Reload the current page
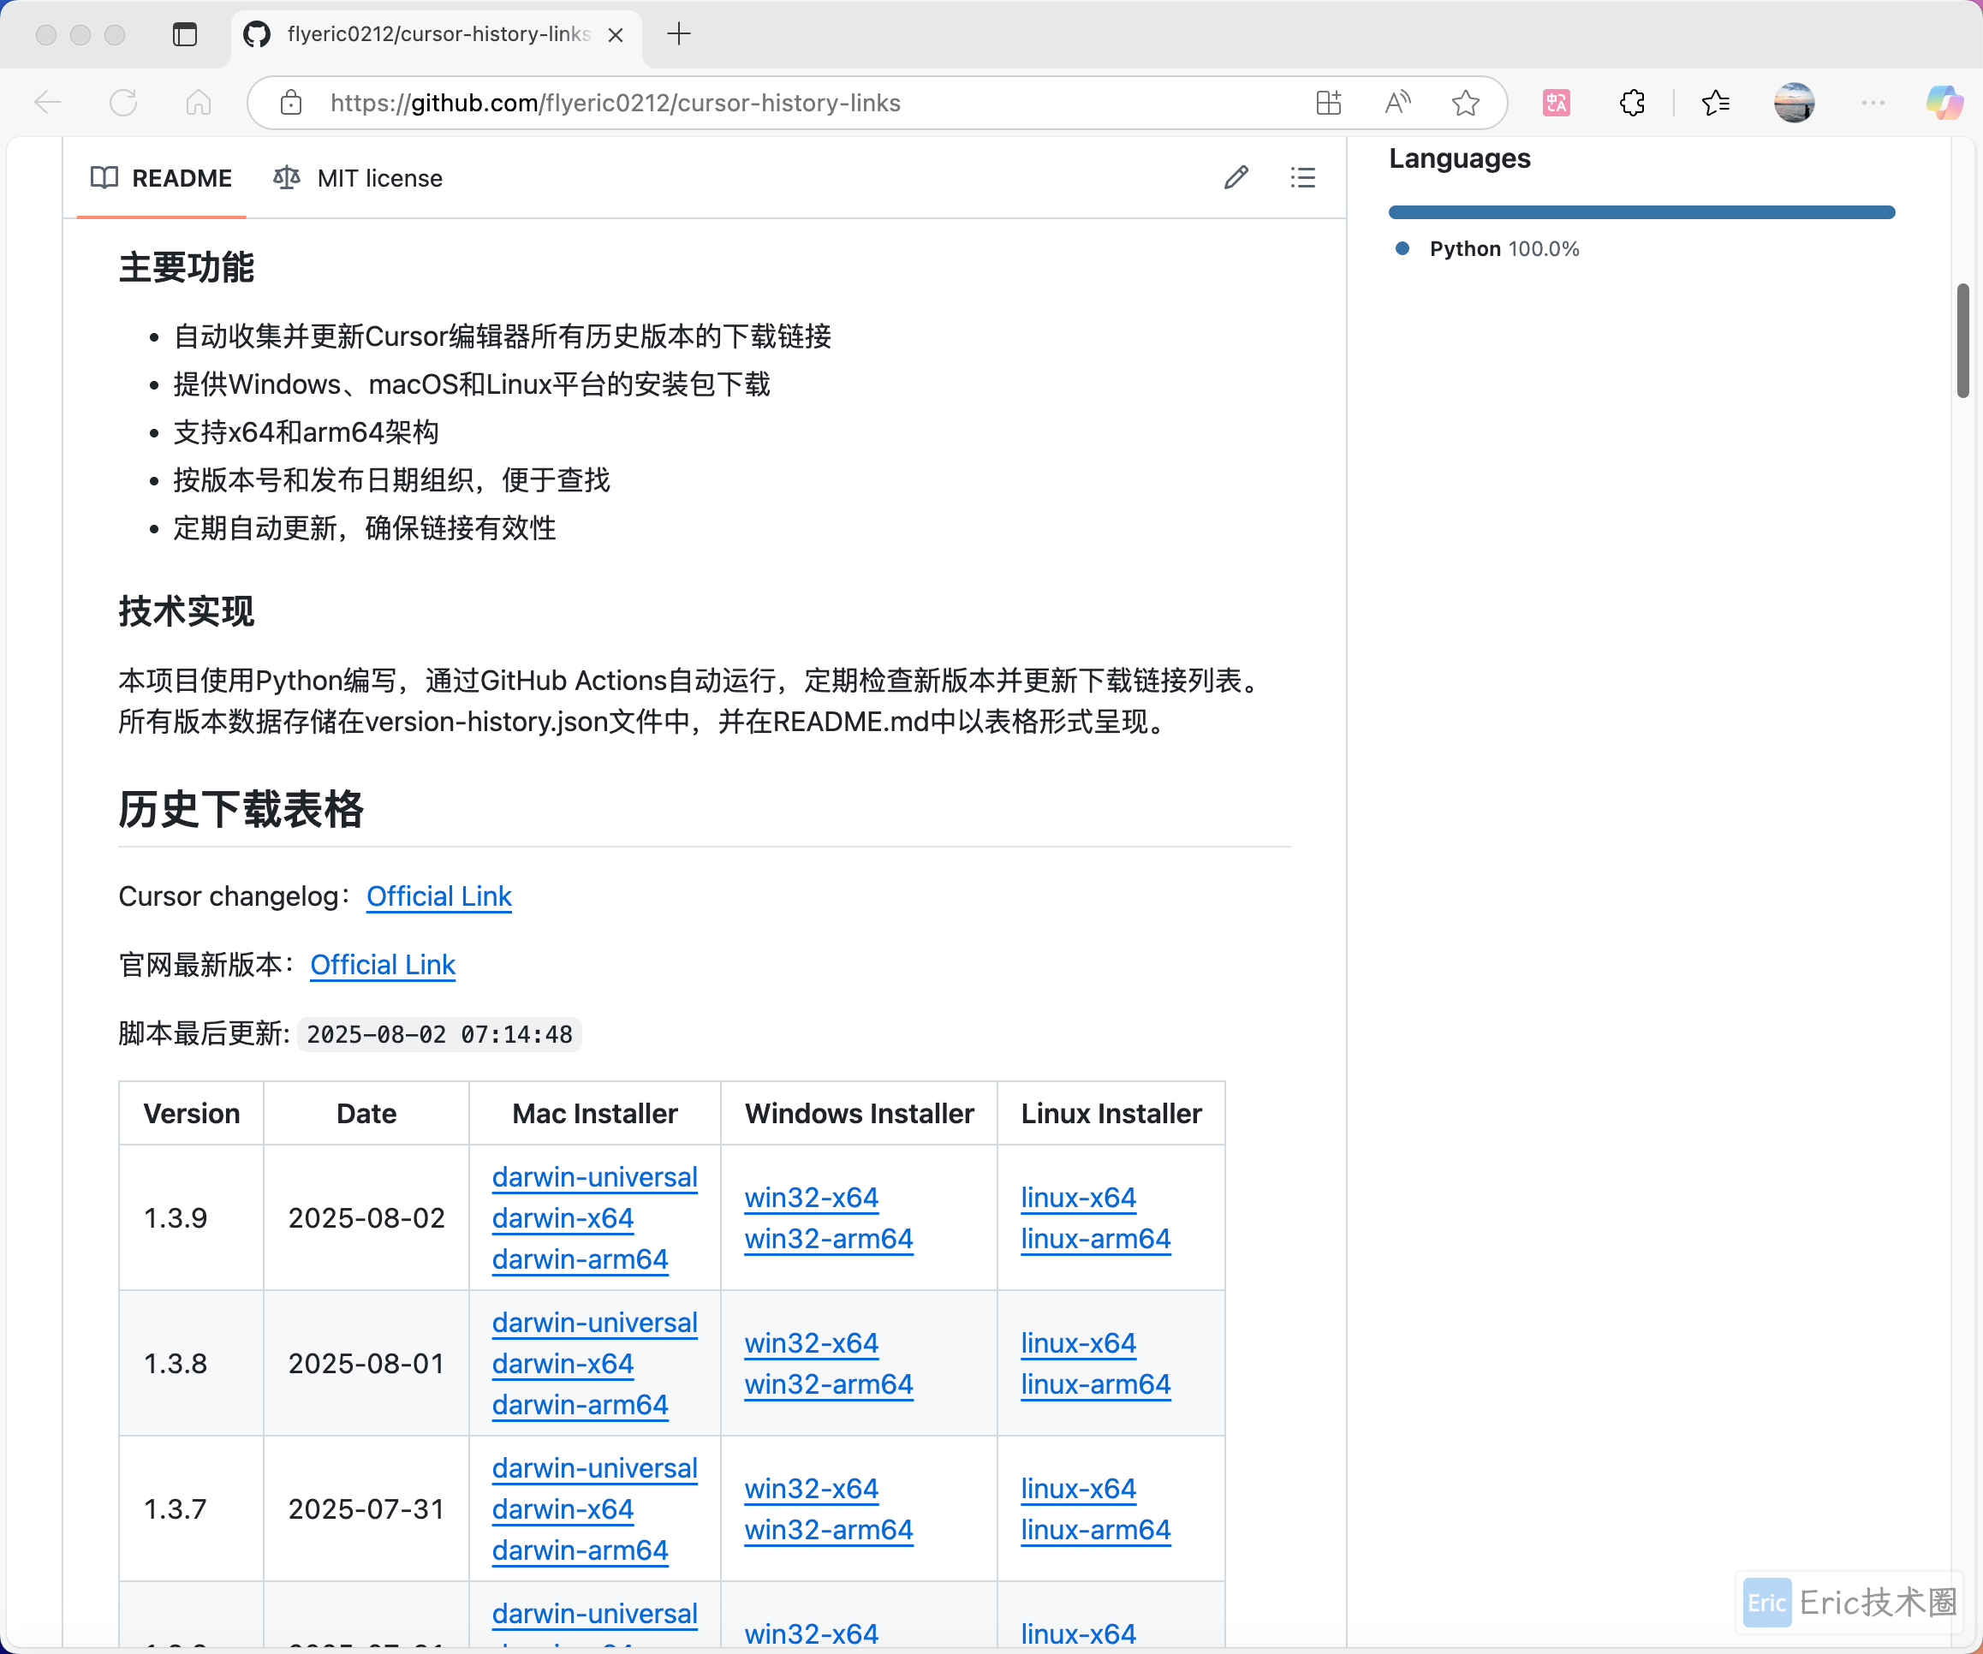 (123, 103)
